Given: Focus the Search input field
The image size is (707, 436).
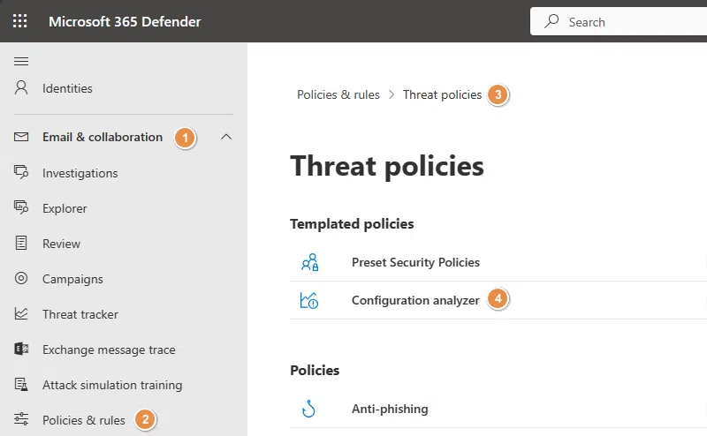Looking at the screenshot, I should pyautogui.click(x=619, y=21).
